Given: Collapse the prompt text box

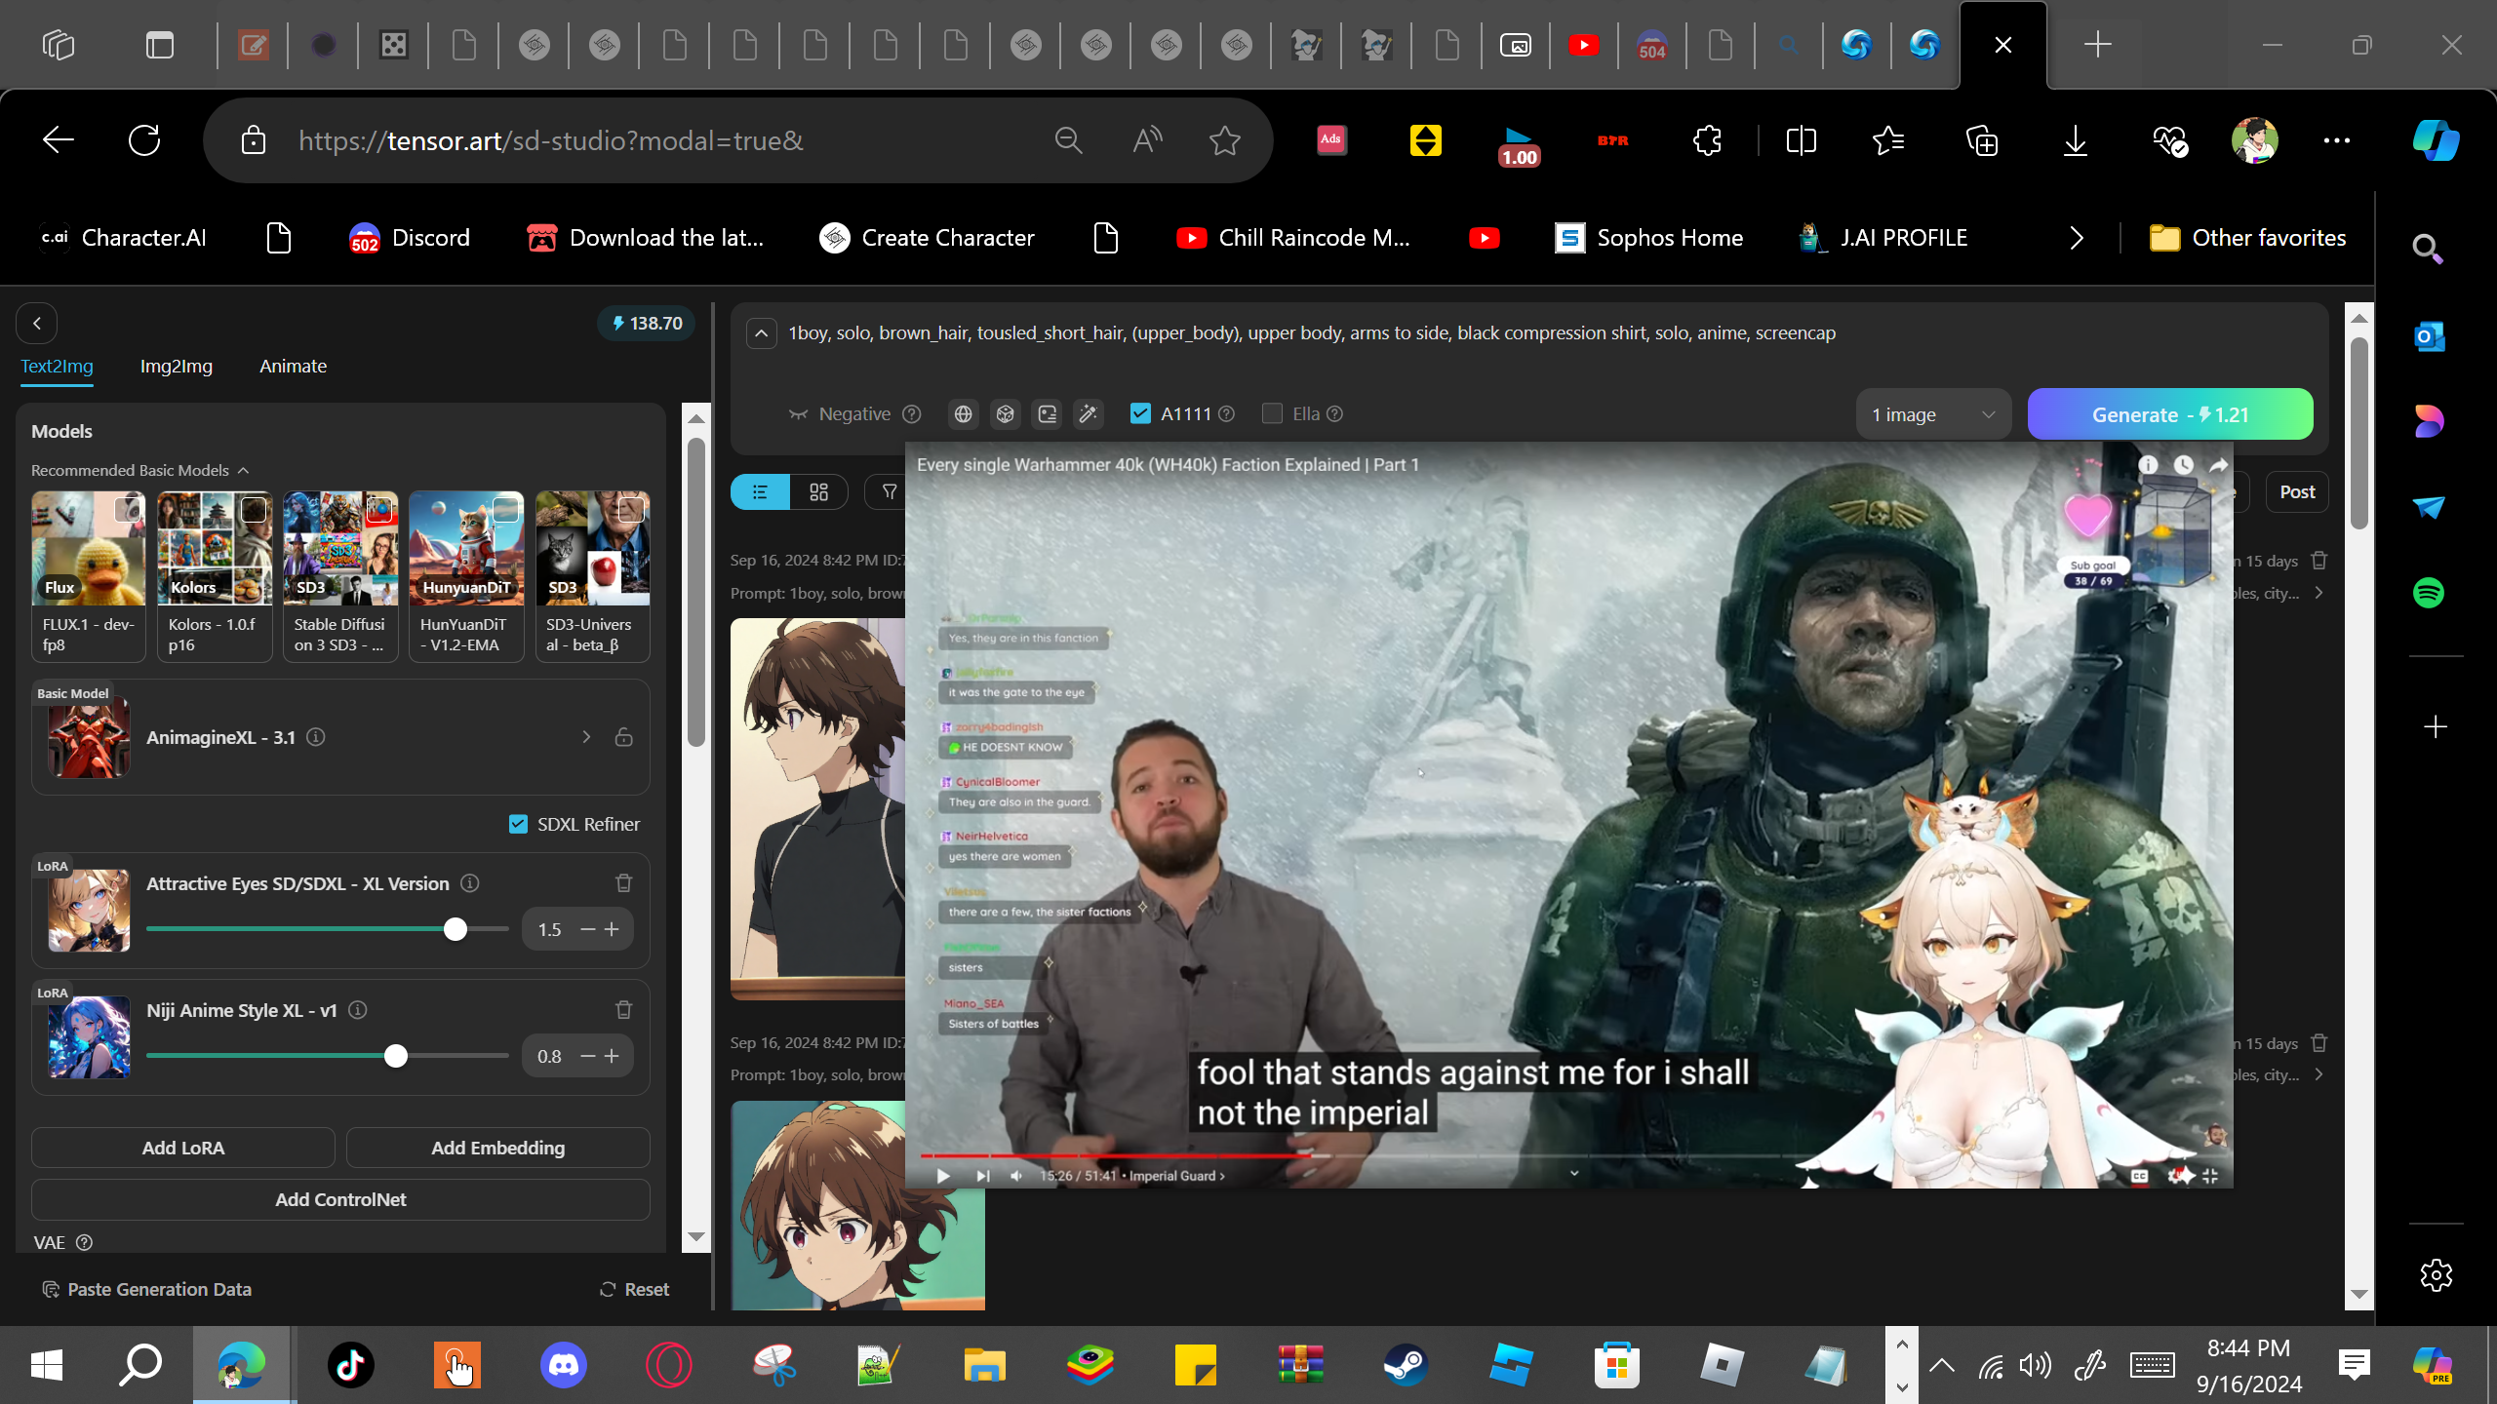Looking at the screenshot, I should [762, 333].
